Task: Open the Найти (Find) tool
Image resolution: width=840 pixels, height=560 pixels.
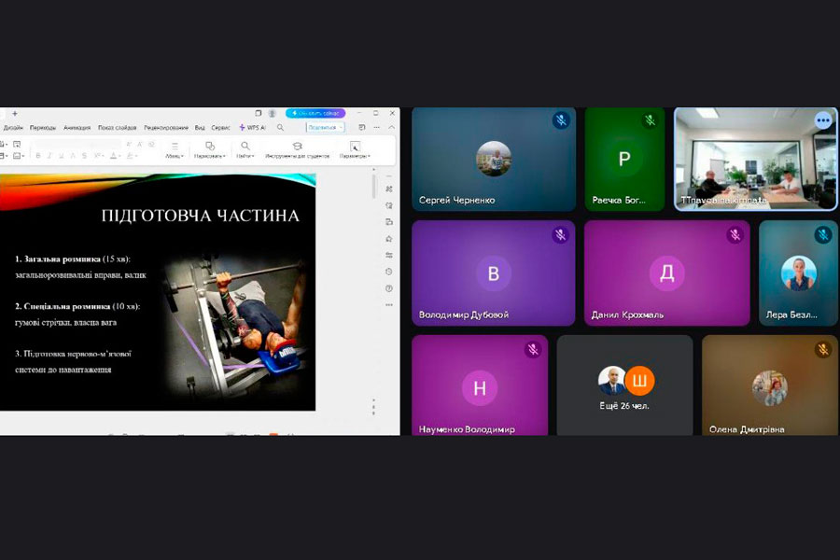Action: click(x=245, y=149)
